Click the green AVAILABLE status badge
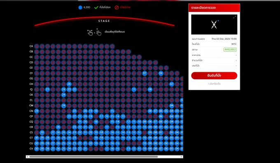Viewport: 280px width, 163px height. pos(230,50)
